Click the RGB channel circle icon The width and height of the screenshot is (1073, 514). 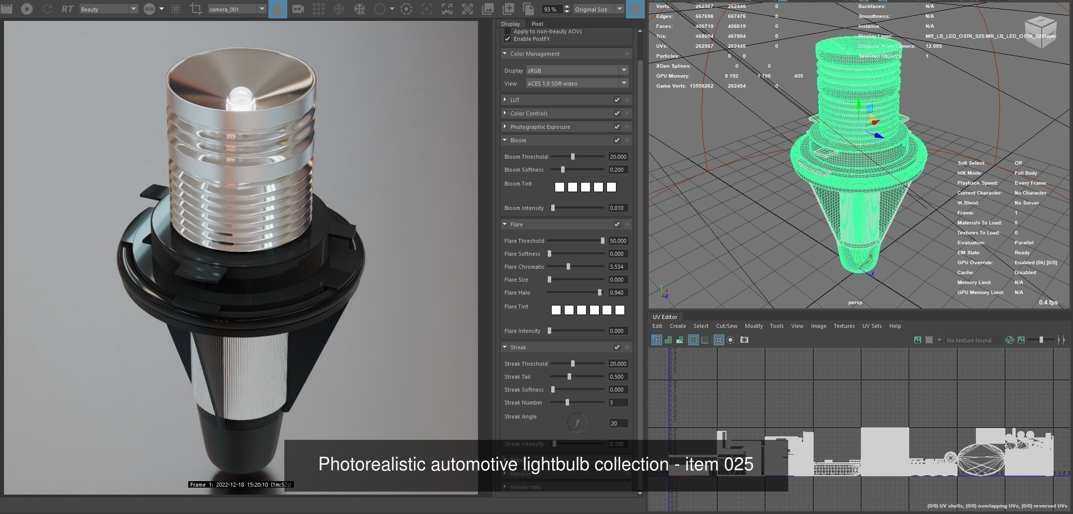[149, 9]
